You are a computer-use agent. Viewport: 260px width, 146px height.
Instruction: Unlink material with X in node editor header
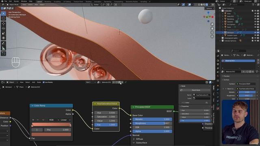pos(122,82)
